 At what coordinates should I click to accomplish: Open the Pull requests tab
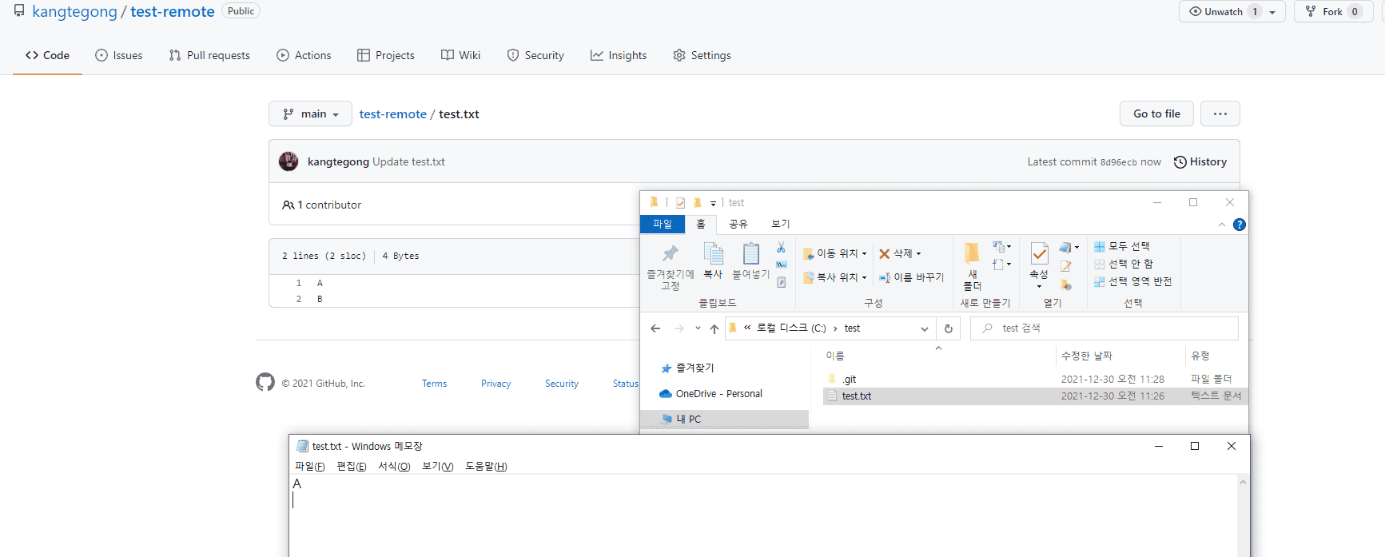coord(209,55)
